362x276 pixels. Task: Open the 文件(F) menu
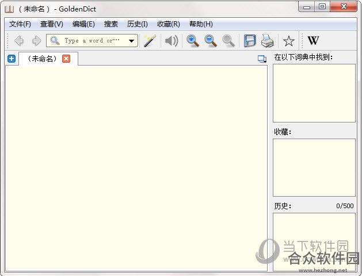coord(20,24)
